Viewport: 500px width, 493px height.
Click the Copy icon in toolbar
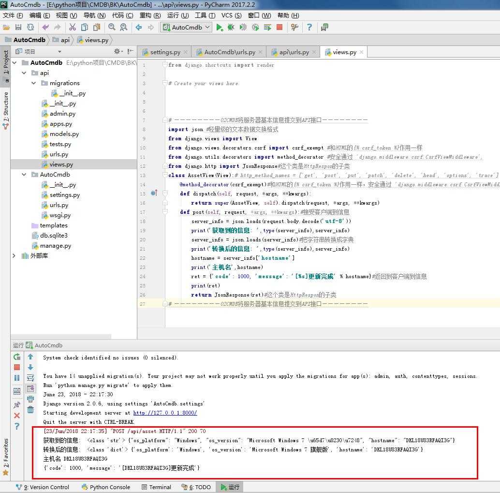tap(85, 28)
